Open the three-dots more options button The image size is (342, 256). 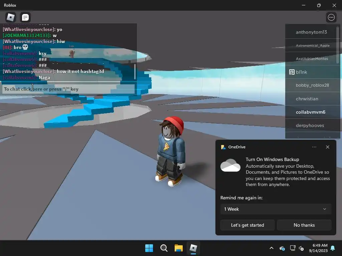[331, 17]
